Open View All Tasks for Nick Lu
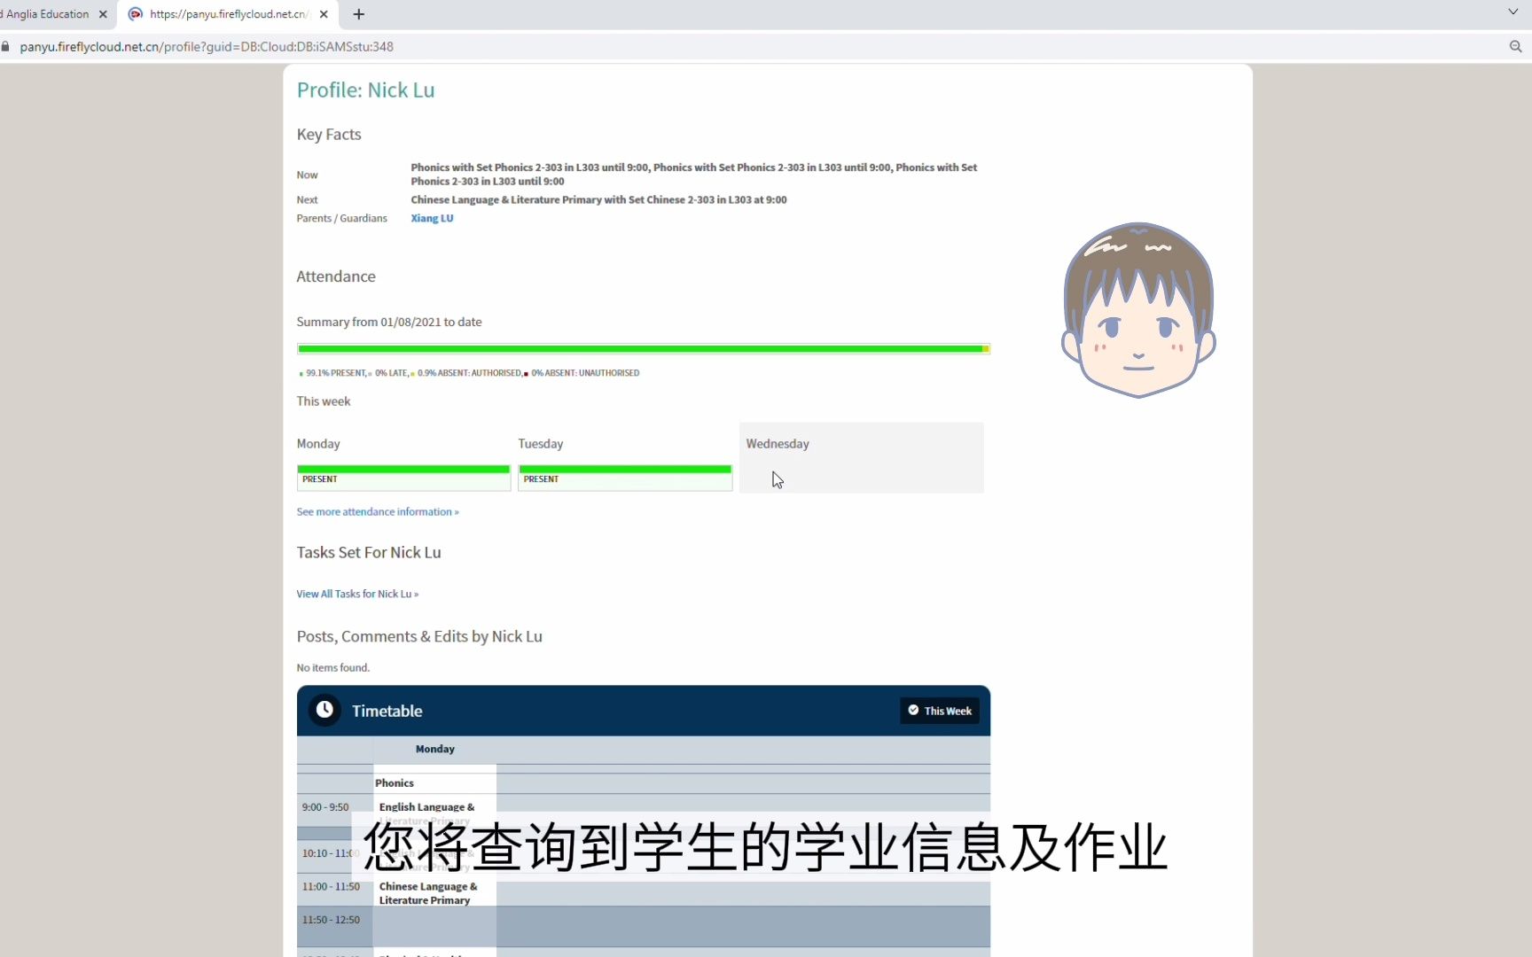Screen dimensions: 1532x957 coord(357,594)
